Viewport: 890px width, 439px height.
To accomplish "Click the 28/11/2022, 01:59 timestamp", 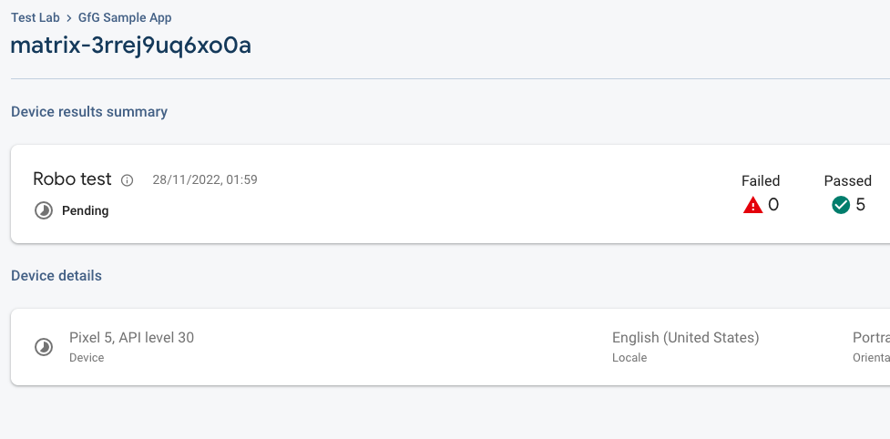I will tap(205, 180).
